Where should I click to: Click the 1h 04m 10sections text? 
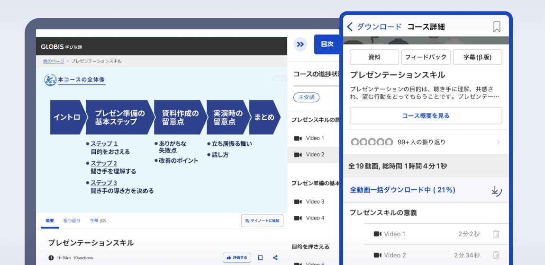click(75, 258)
